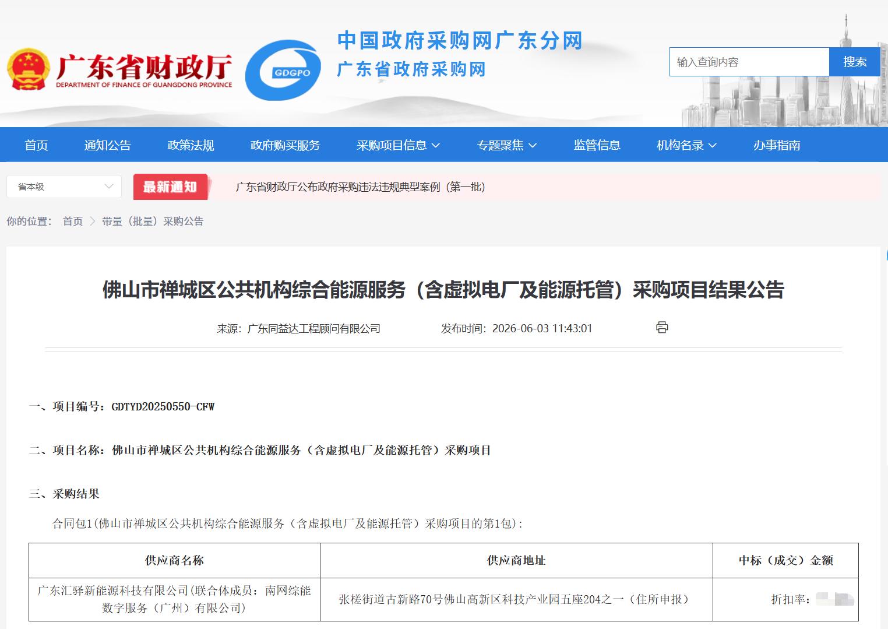Click the GDGPO round logo
Viewport: 888px width, 629px height.
coord(283,71)
